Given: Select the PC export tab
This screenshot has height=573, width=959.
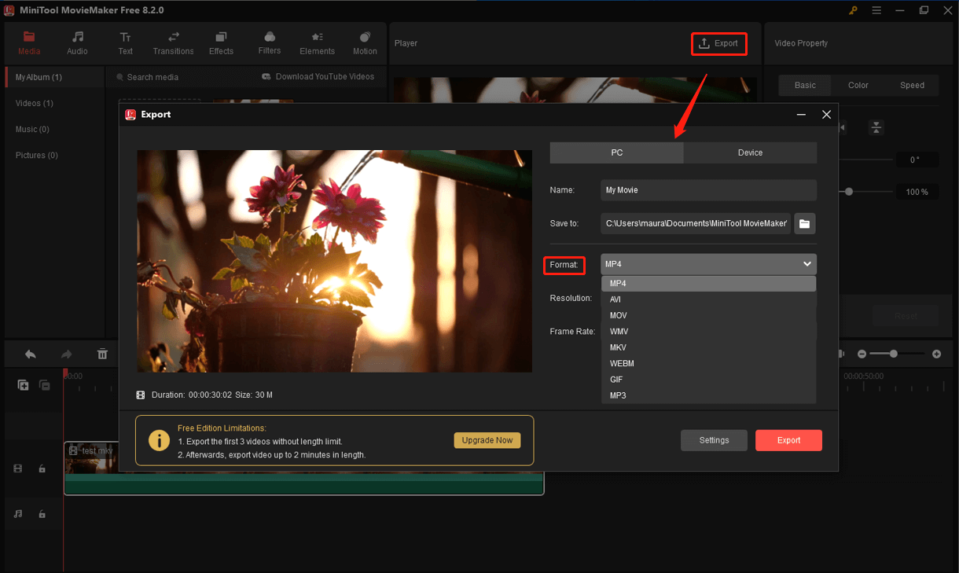Looking at the screenshot, I should [x=616, y=152].
